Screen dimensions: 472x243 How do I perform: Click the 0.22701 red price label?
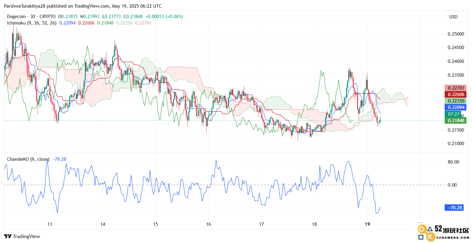(x=455, y=88)
